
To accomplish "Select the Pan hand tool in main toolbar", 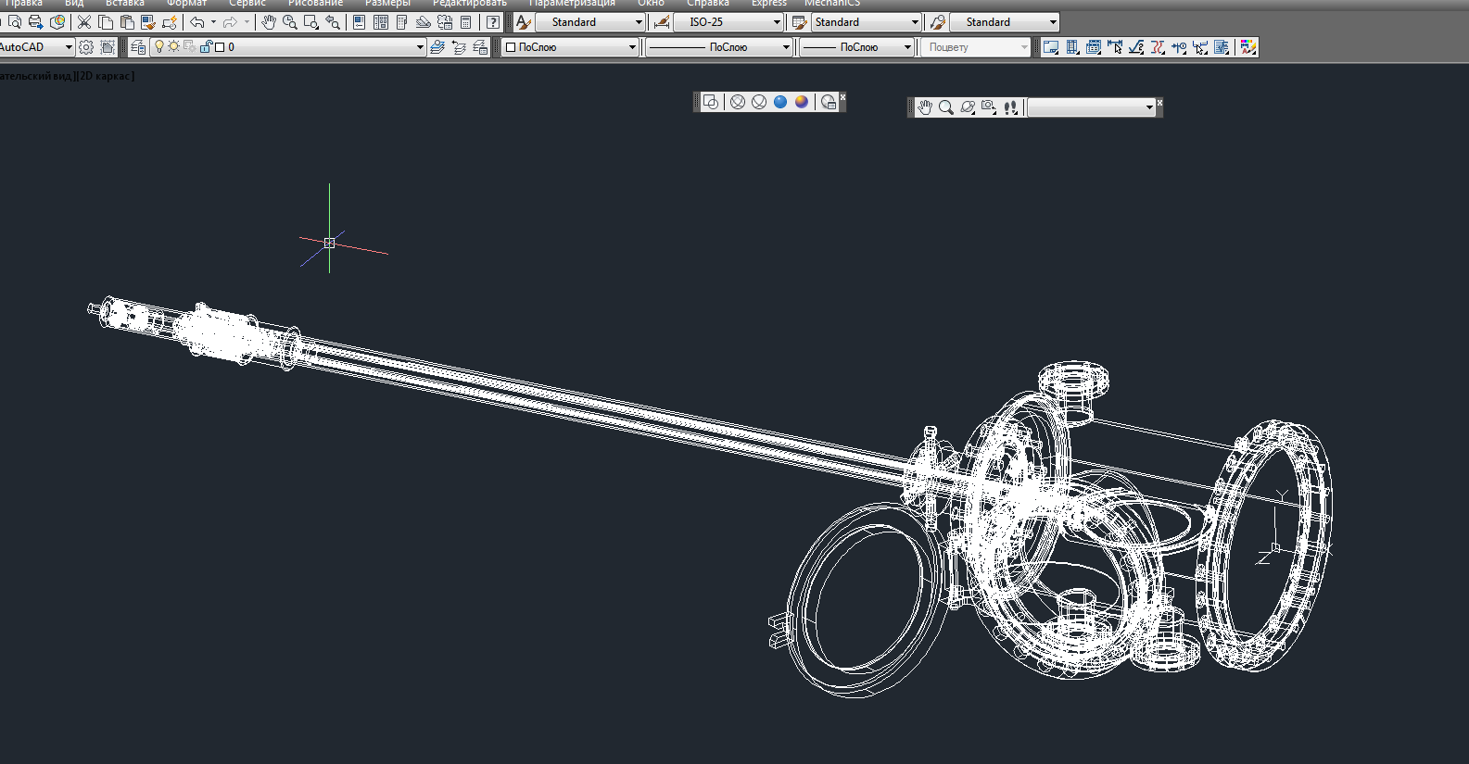I will coord(269,22).
